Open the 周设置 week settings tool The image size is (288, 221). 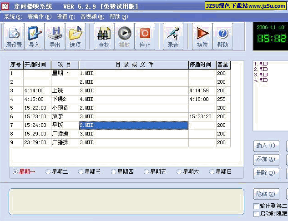[x=14, y=36]
